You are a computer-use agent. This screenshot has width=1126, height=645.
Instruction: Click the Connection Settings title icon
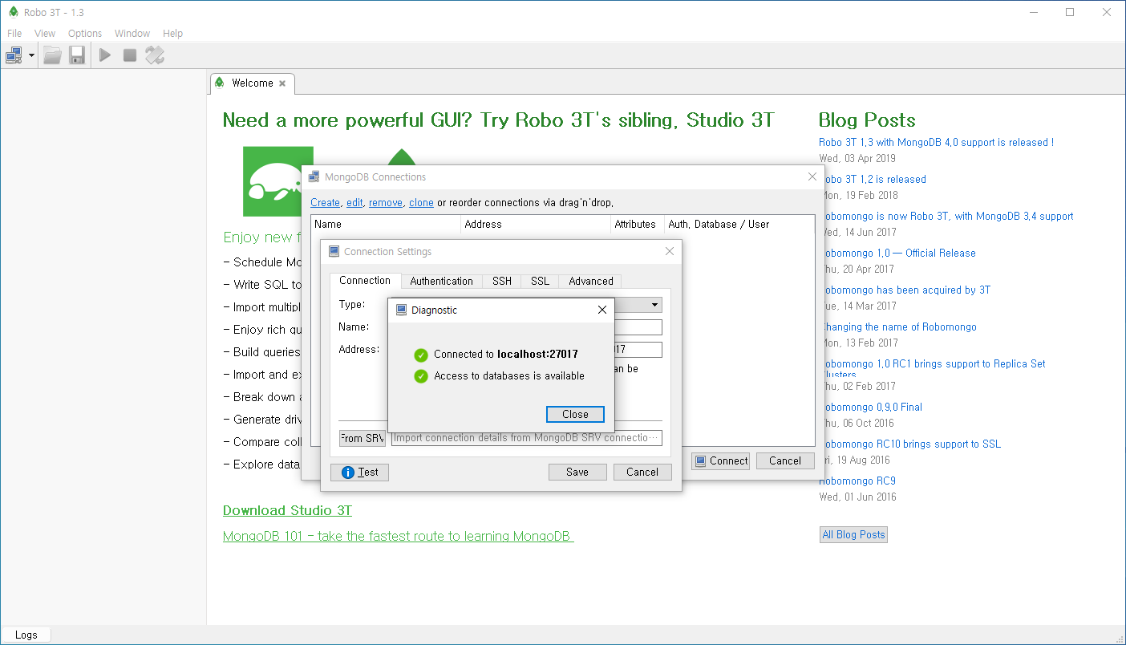[x=334, y=251]
